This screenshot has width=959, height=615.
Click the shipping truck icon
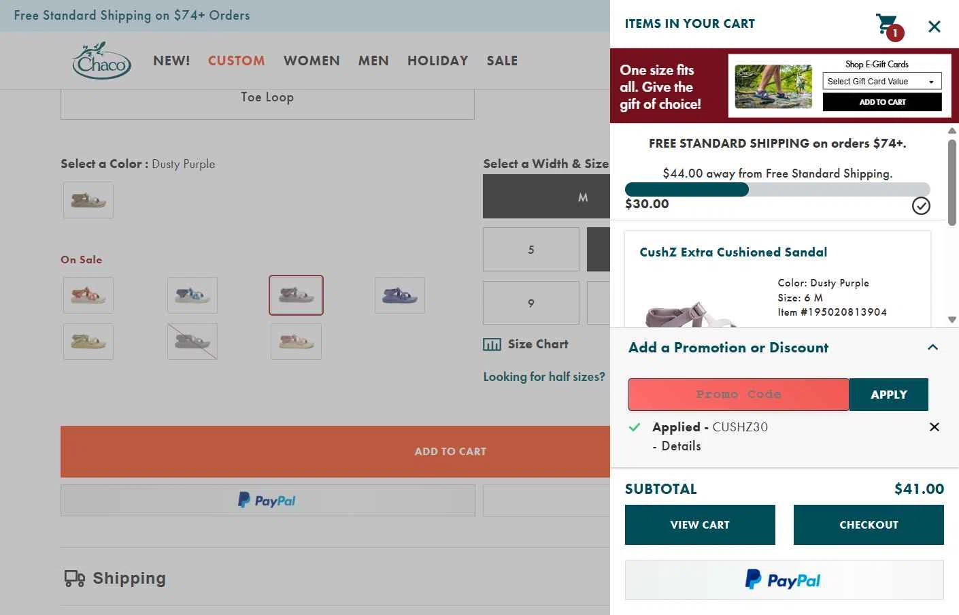coord(74,578)
